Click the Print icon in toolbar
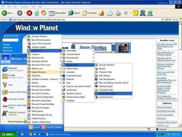The height and width of the screenshot is (137, 182). coord(118,13)
